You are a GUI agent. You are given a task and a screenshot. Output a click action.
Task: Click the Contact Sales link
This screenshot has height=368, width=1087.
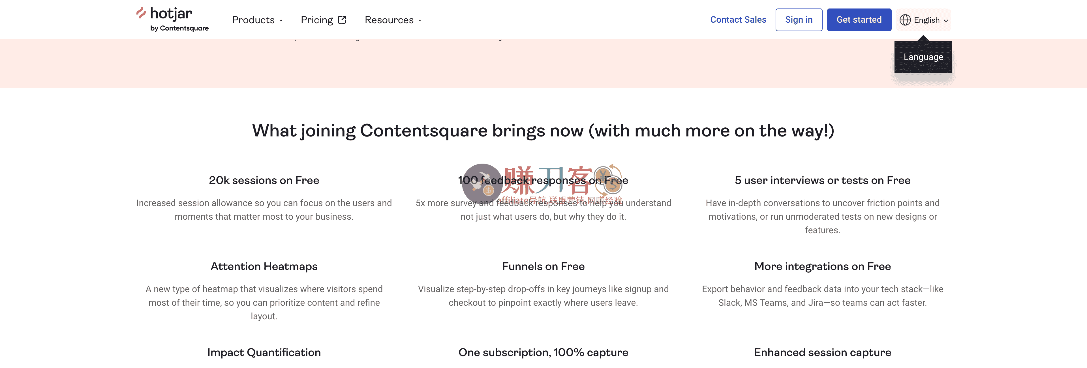[x=738, y=20]
